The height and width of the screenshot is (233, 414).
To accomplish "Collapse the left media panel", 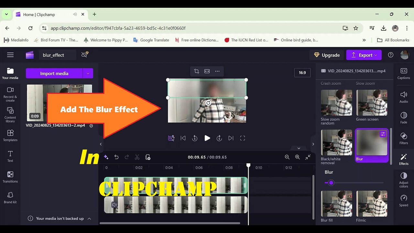I will [x=101, y=144].
